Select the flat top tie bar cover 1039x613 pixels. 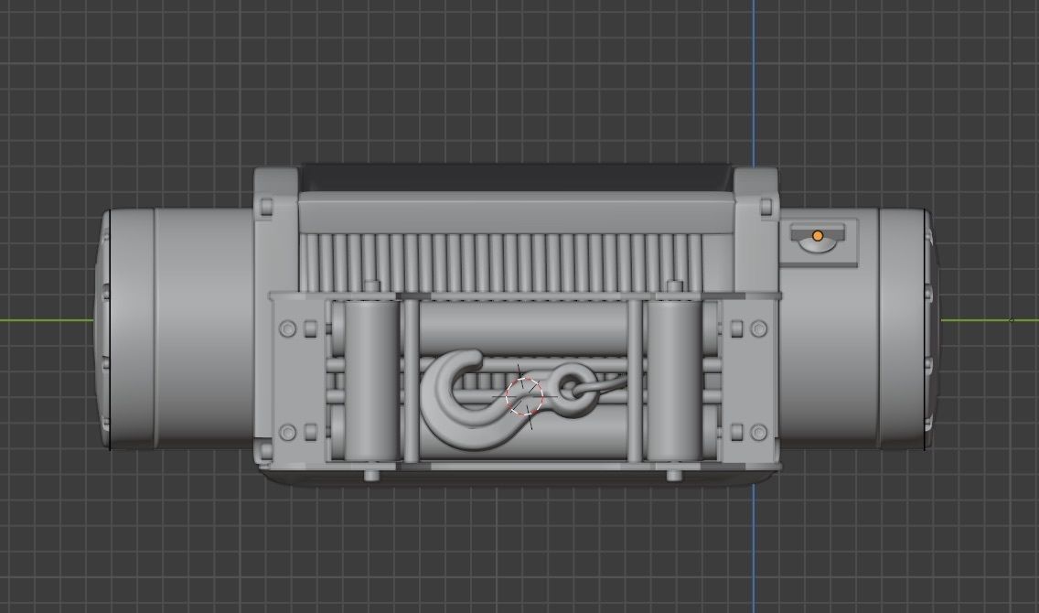pos(517,212)
